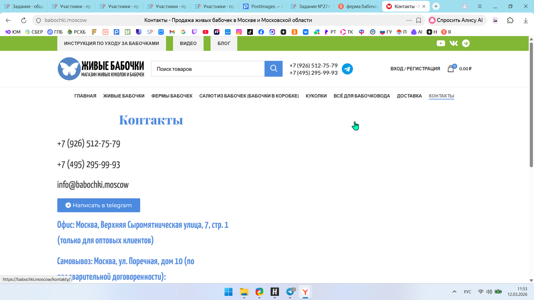Open the ЮМ bookmark
534x300 pixels.
(x=13, y=32)
